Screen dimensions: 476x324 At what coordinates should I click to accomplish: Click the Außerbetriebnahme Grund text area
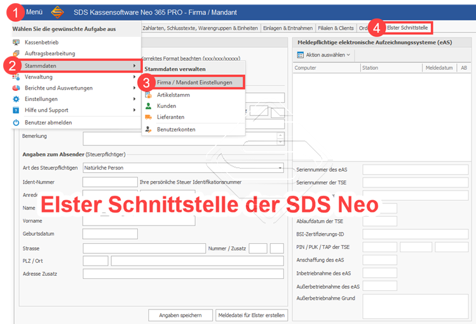(x=415, y=306)
